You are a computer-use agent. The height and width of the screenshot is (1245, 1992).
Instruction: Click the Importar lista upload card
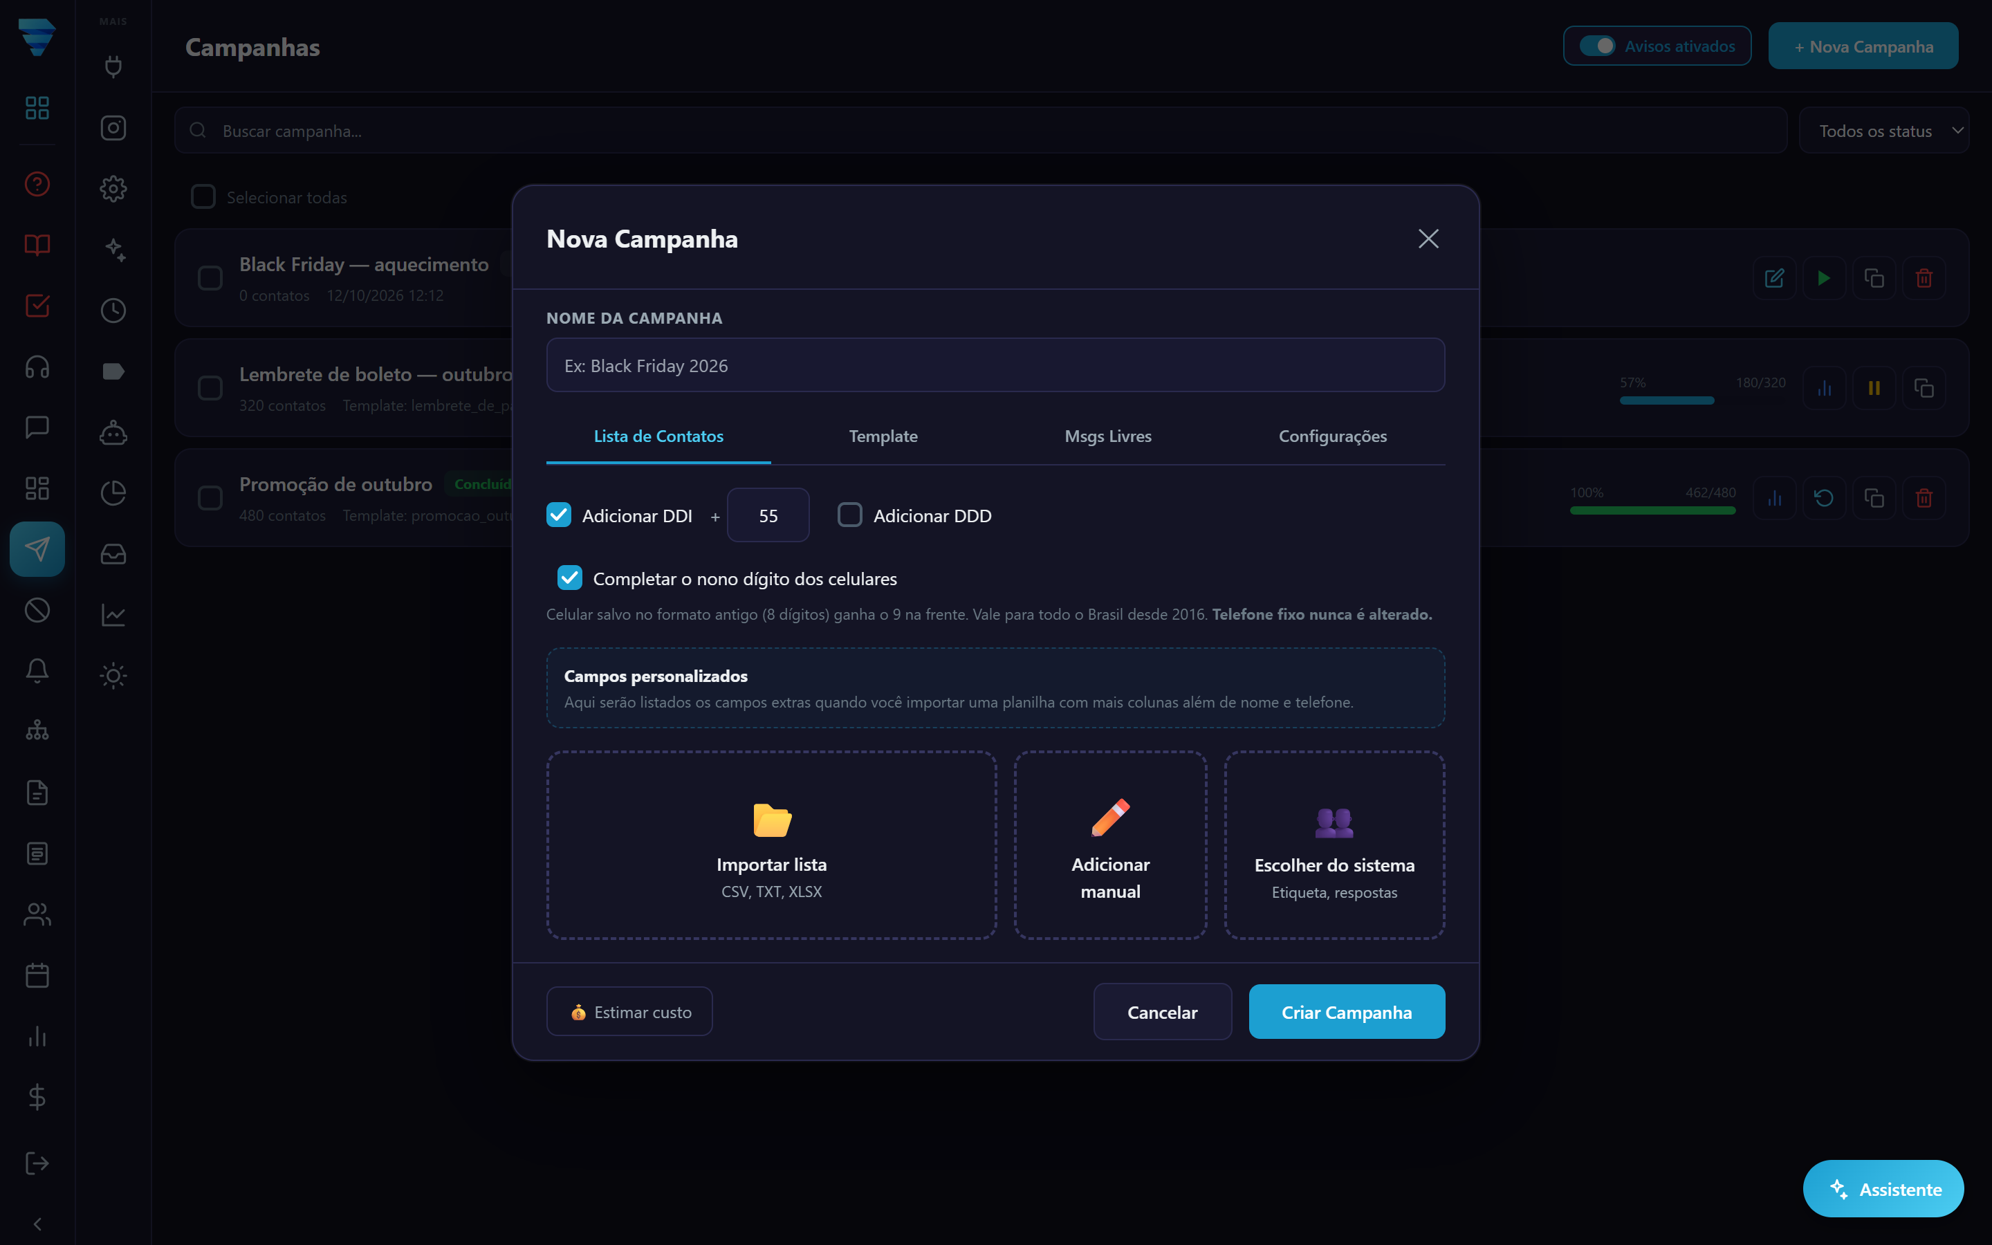771,846
